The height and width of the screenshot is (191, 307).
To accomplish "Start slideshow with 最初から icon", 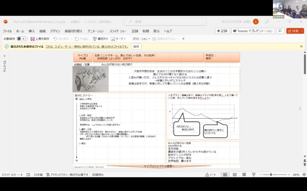I will tap(95, 39).
